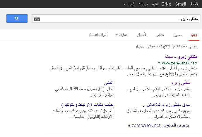This screenshot has width=202, height=137.
Task: Click the results count text with 0.55
Action: pyautogui.click(x=167, y=46)
